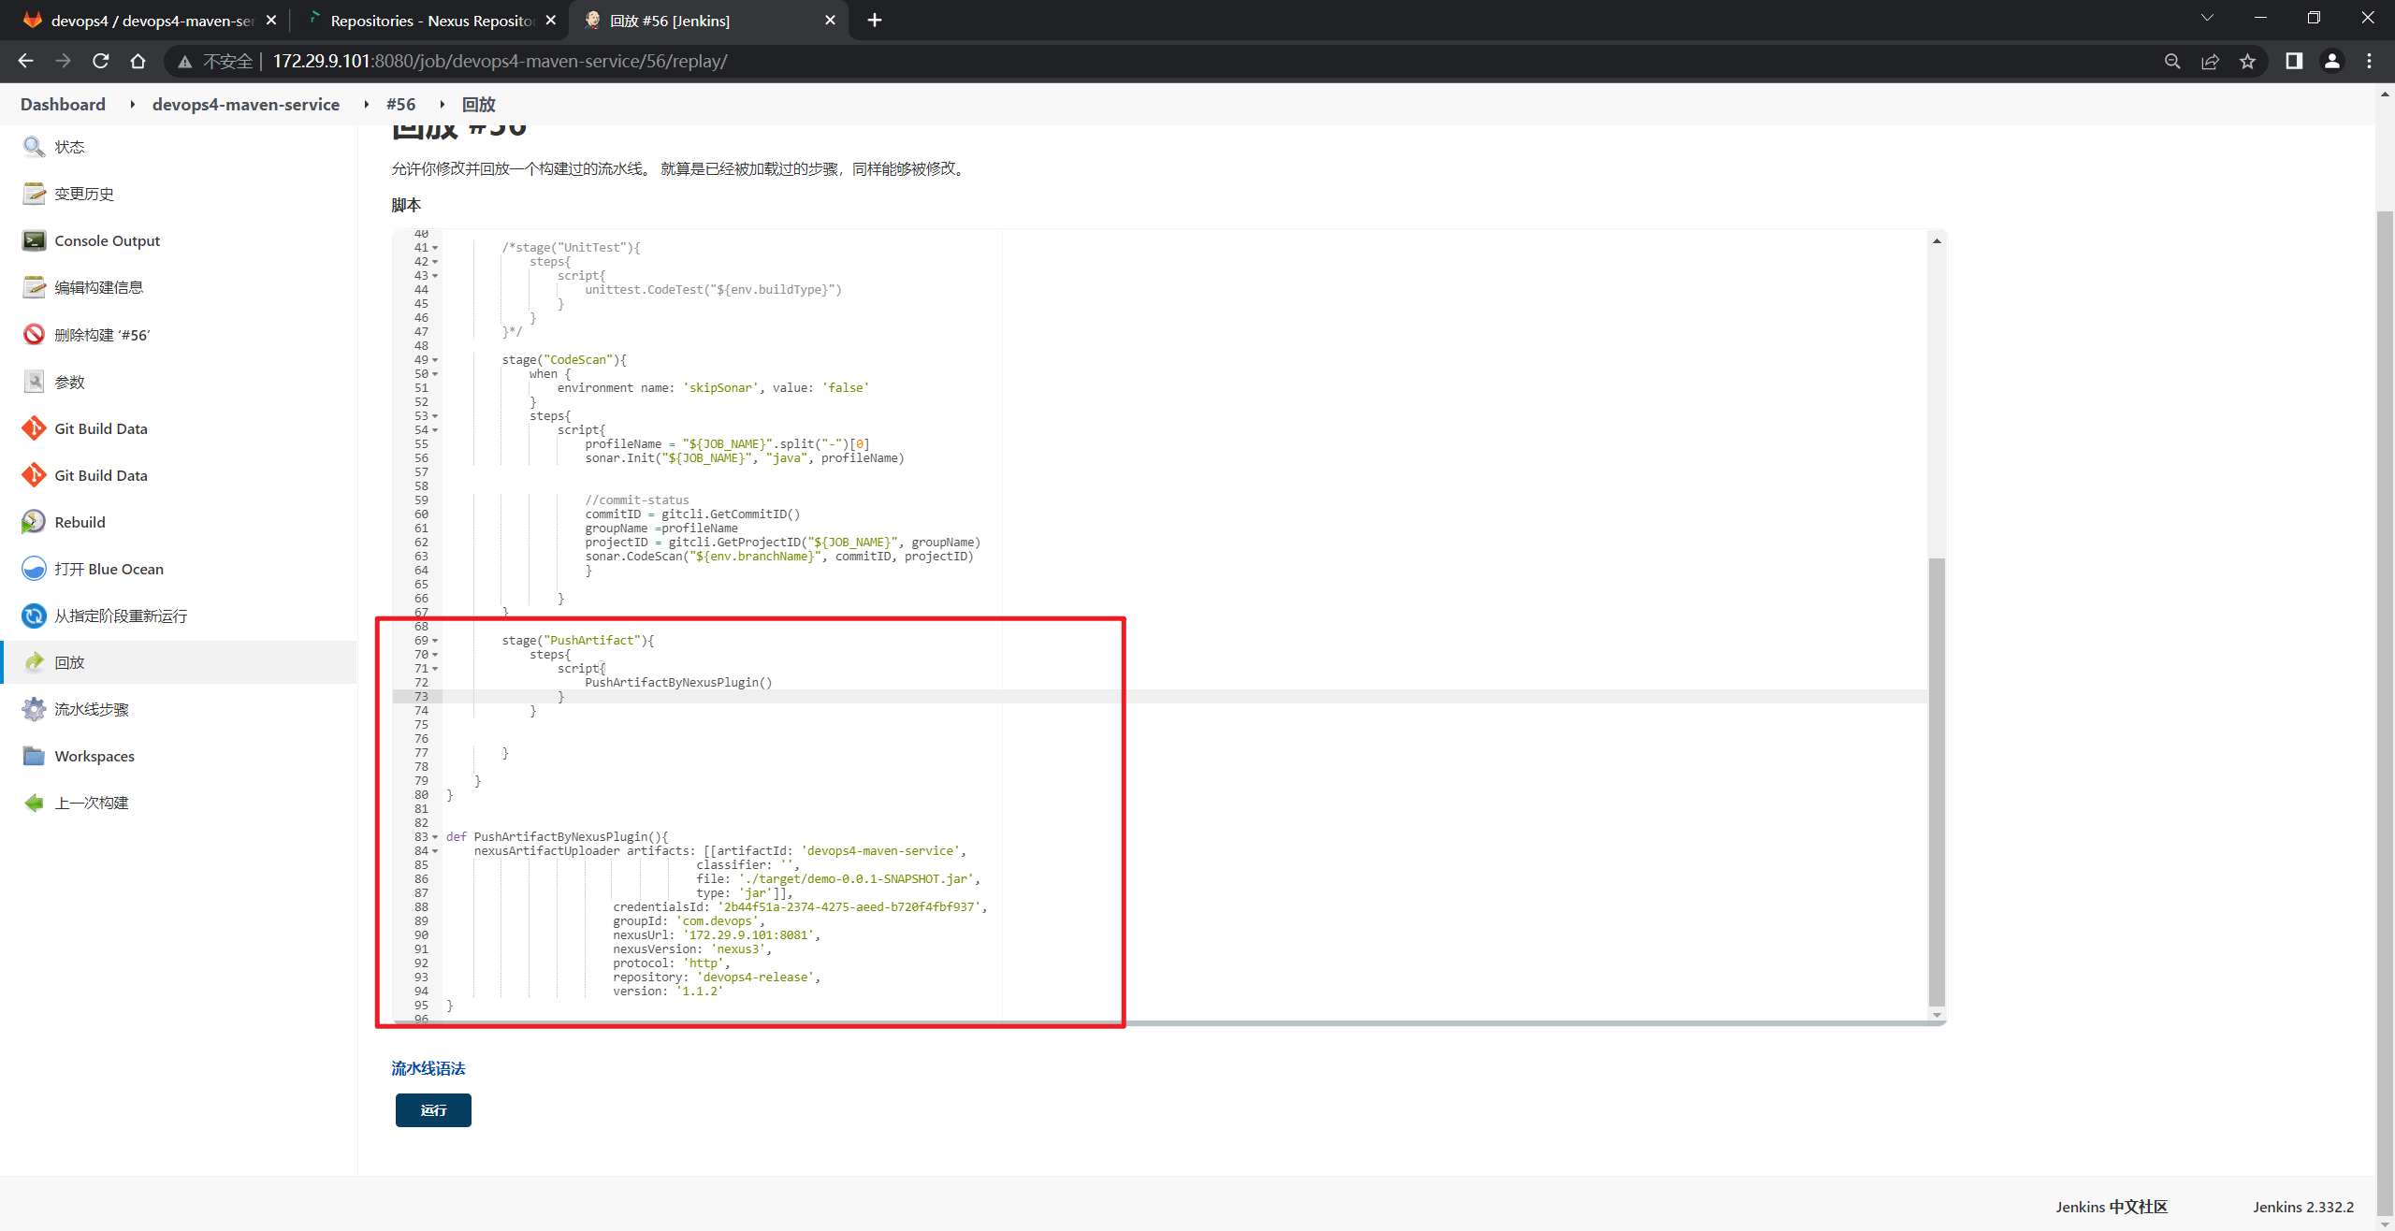Viewport: 2395px width, 1231px height.
Task: Click the first Git Build Data icon
Action: point(34,427)
